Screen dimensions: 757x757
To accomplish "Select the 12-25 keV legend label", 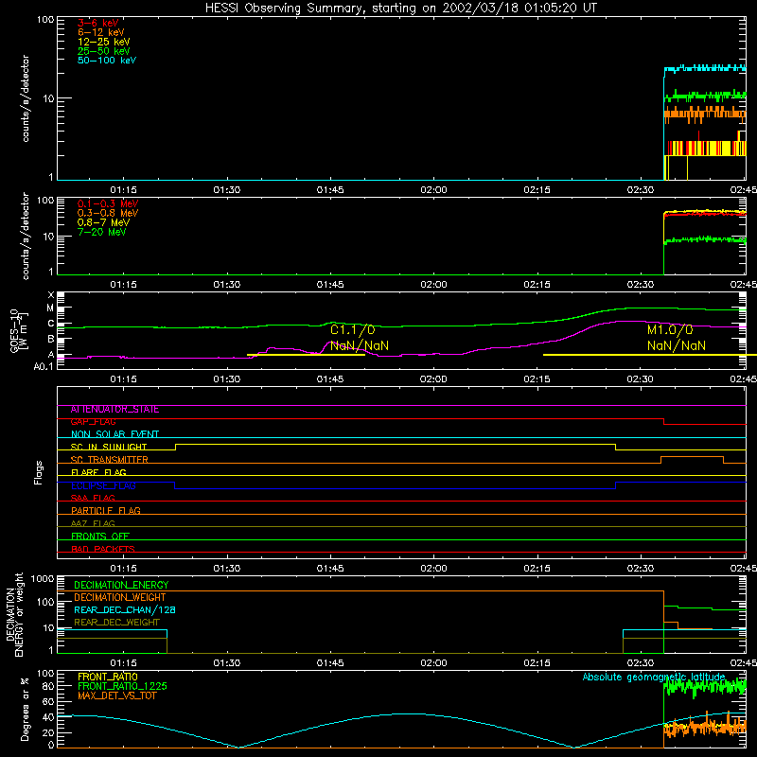I will click(104, 42).
